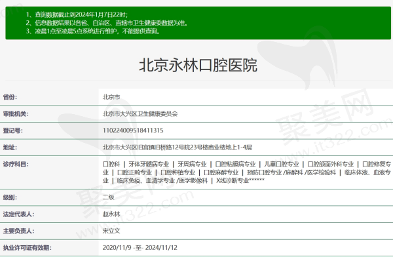Click the 口腔颌面外科专业 entry
The width and height of the screenshot is (393, 257).
pos(331,165)
